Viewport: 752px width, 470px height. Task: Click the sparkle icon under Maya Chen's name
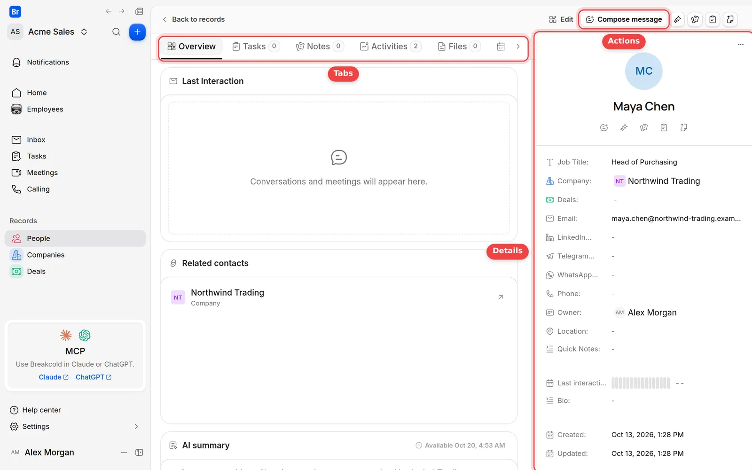pos(624,127)
